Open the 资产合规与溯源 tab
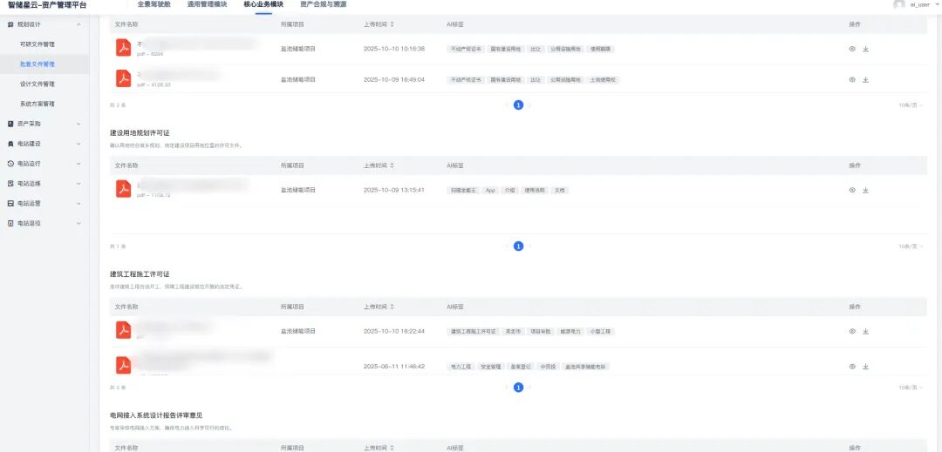 point(323,4)
